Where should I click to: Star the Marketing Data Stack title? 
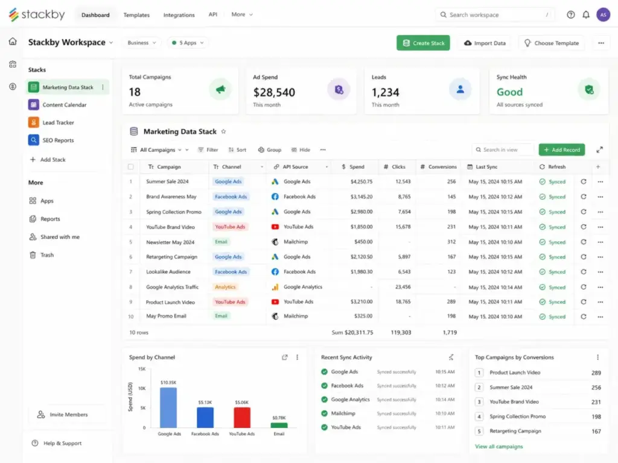[223, 131]
